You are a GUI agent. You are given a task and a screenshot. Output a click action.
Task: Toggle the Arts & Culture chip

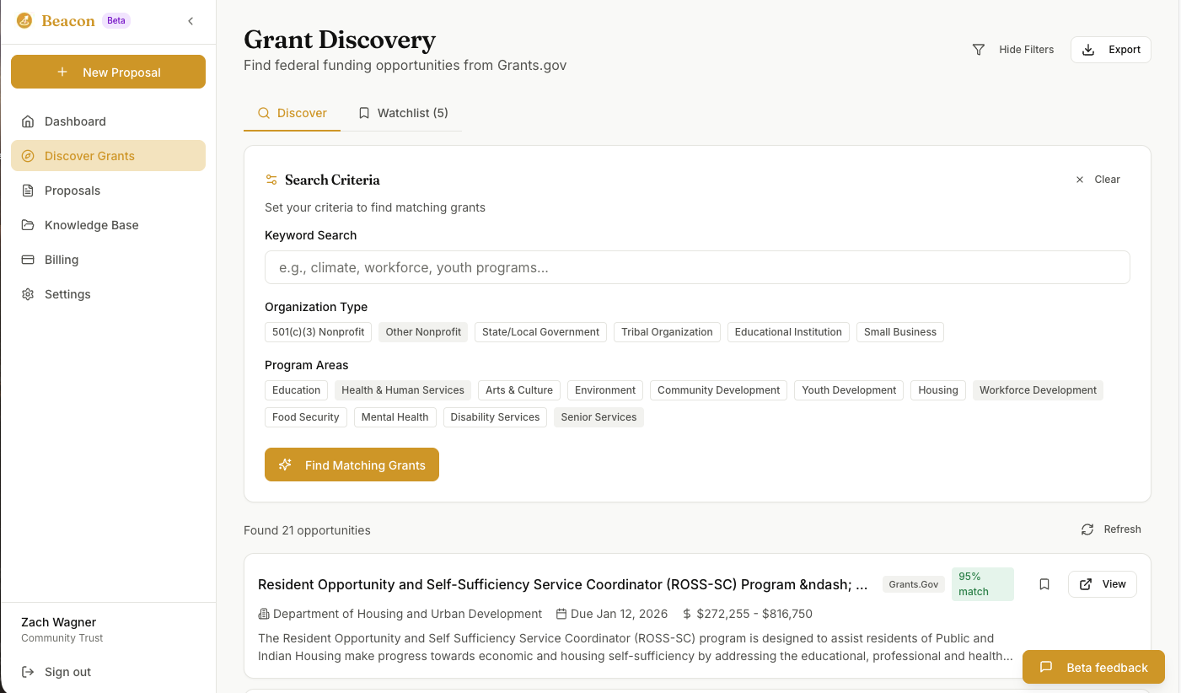click(519, 390)
